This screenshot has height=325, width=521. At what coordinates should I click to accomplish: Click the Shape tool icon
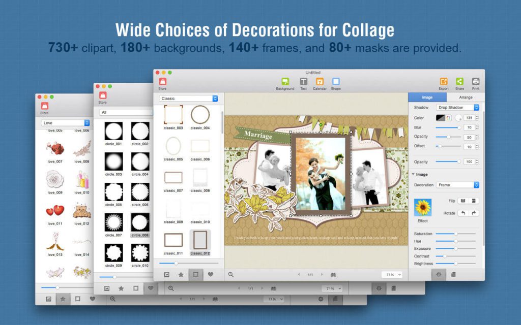tap(336, 83)
